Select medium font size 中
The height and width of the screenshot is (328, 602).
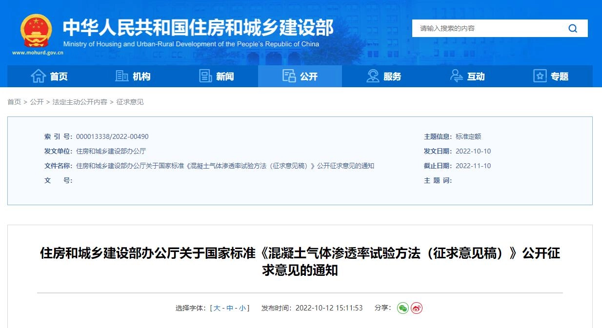click(x=230, y=308)
